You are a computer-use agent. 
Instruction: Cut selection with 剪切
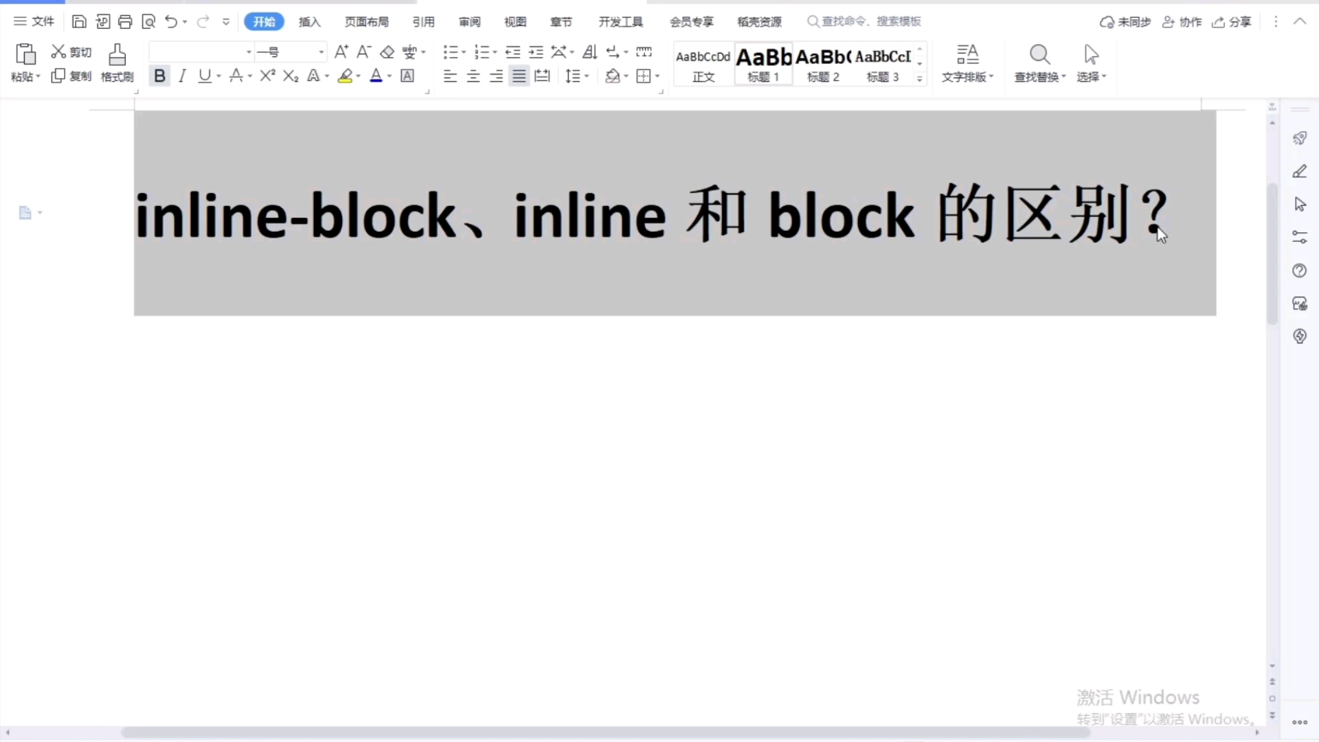(71, 52)
